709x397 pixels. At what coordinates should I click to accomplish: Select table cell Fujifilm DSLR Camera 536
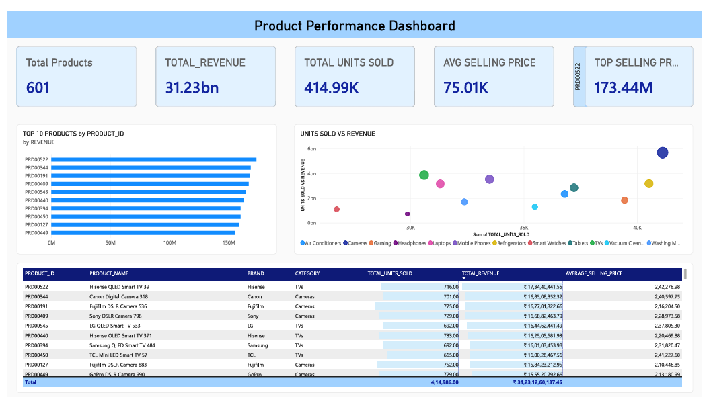pos(118,306)
